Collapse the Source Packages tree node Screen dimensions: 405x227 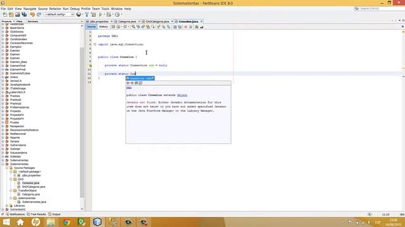7,168
